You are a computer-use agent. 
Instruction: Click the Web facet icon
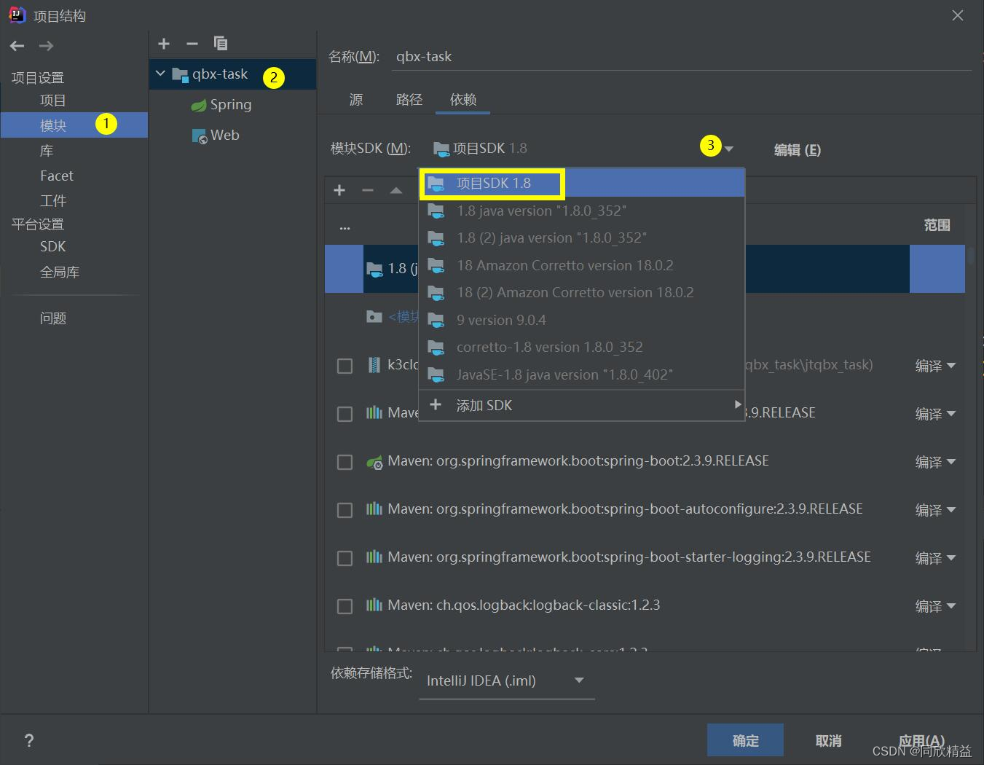point(199,136)
